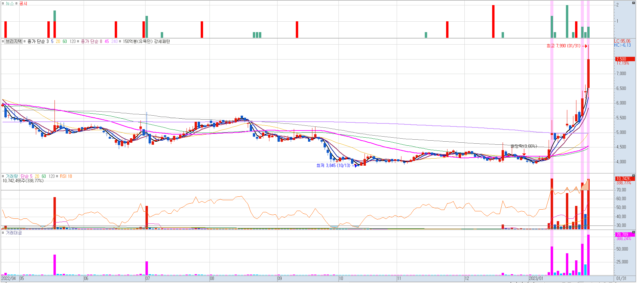Click the 종가 단순 8 moving average label
637x283 pixels.
[x=91, y=41]
